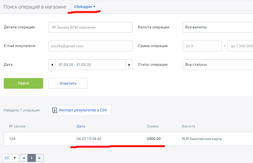Viewport: 253px width, 163px height.
Task: Click the "от 0" minimum amount field
Action: coord(202,46)
